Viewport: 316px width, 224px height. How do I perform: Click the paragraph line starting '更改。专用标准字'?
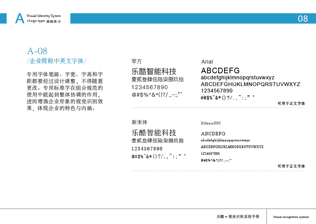click(65, 88)
